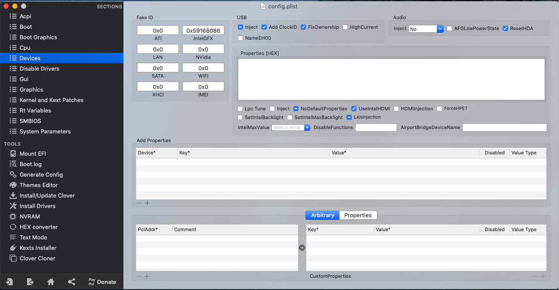The width and height of the screenshot is (559, 290).
Task: Click the IntelGFX fake ID field
Action: 203,31
